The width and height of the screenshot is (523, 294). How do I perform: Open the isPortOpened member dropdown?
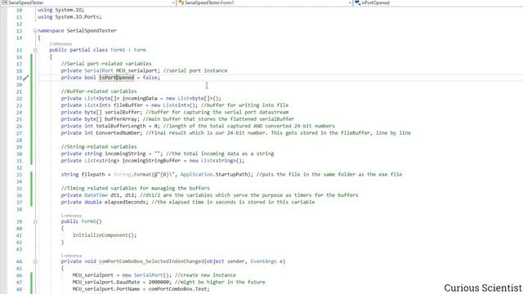tap(438, 2)
